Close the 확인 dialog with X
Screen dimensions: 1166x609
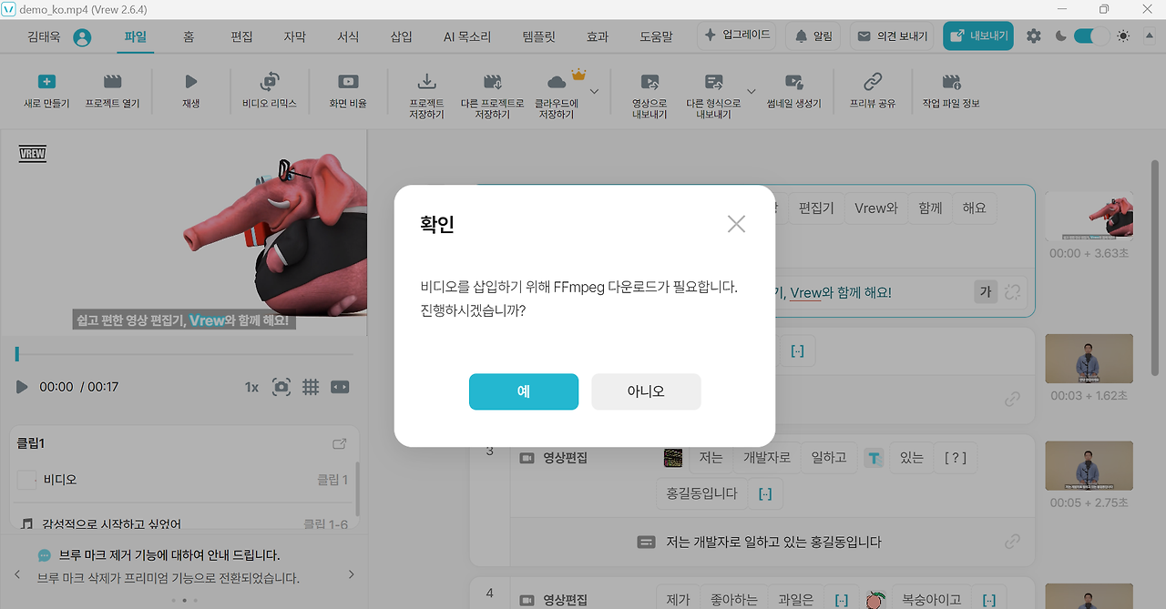[736, 223]
